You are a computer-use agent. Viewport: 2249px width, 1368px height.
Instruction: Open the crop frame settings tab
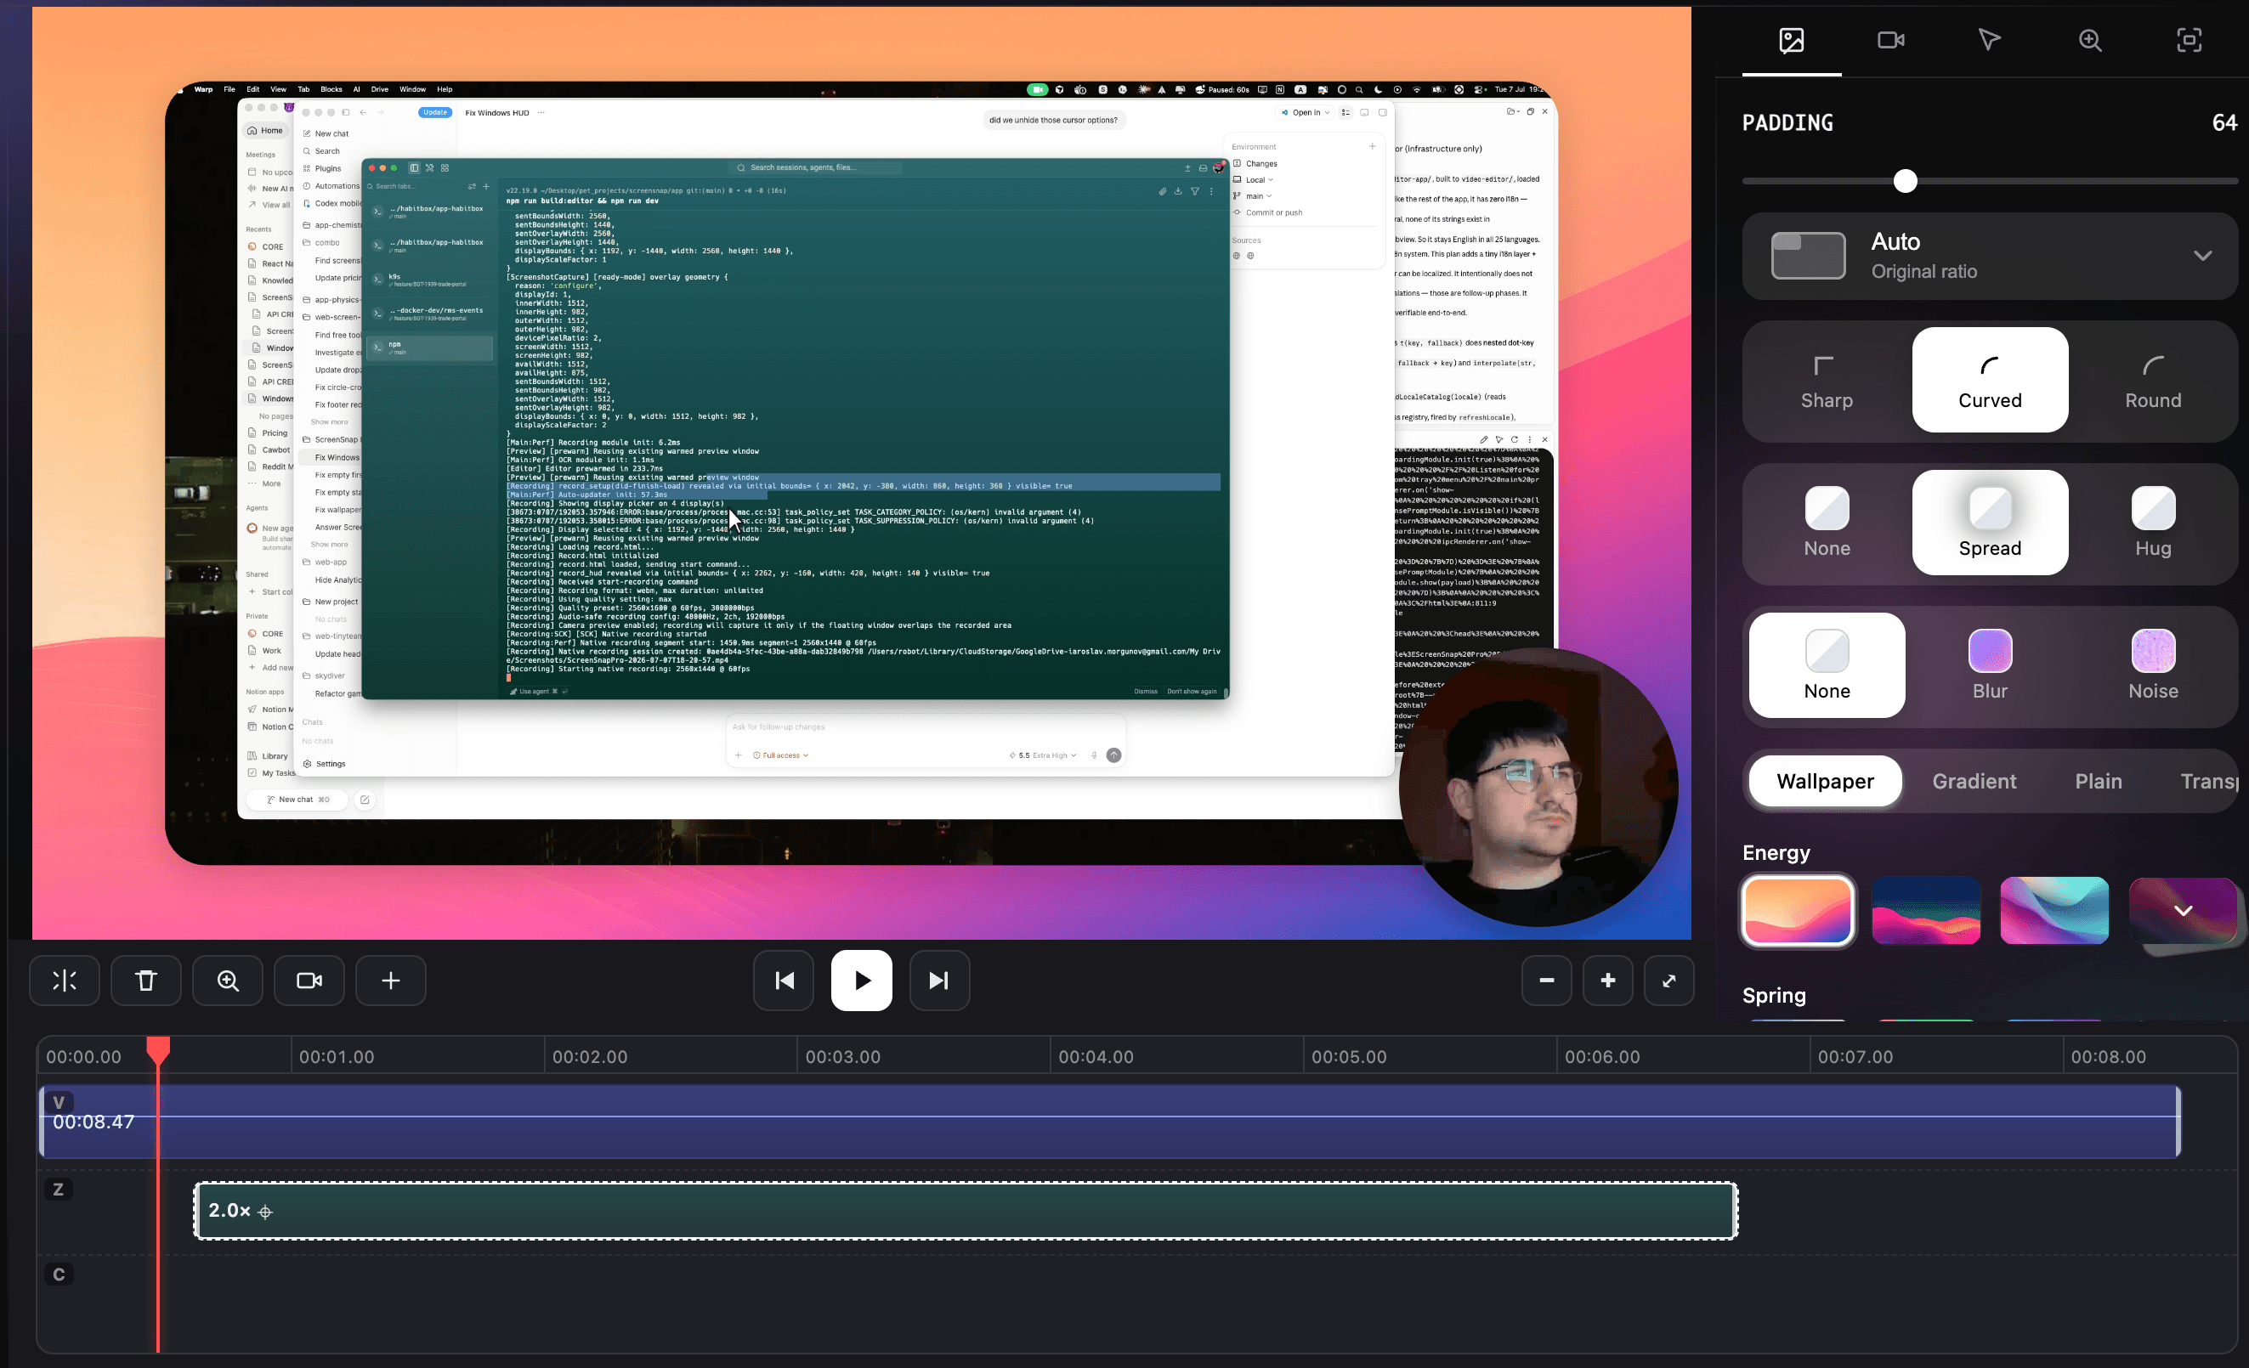[x=2189, y=40]
